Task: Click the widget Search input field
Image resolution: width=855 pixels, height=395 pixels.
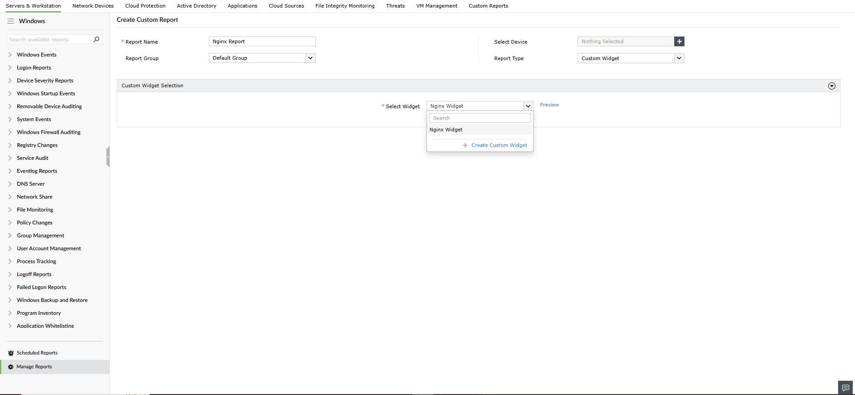Action: (480, 118)
